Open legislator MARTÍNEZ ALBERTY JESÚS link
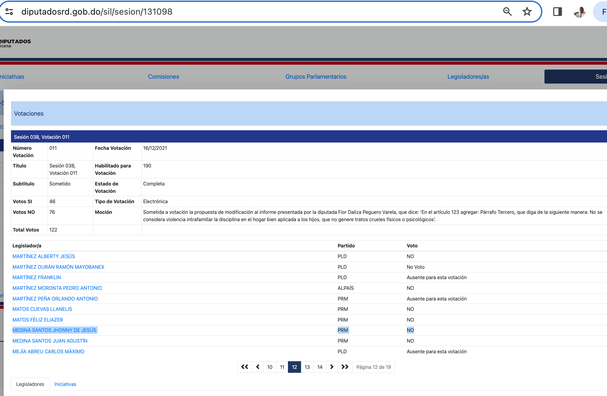 point(44,256)
